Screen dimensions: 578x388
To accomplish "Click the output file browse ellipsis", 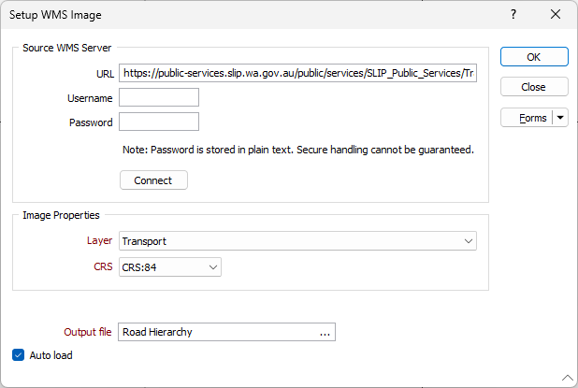I will 325,332.
